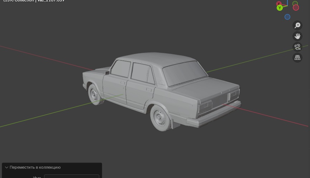The height and width of the screenshot is (178, 310).
Task: Click the hollow green negative Y gizmo circle
Action: 295,3
